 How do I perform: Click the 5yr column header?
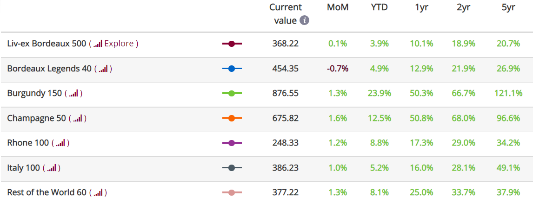point(508,7)
